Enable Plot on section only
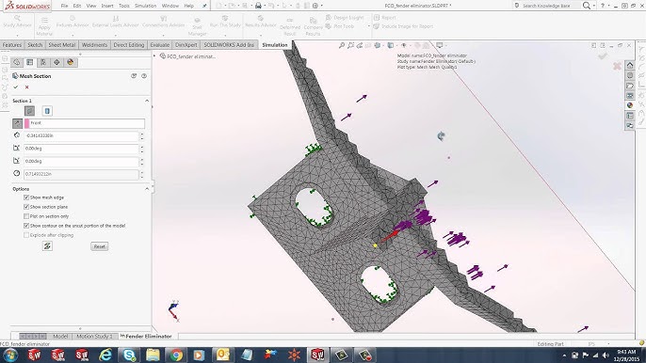 coord(26,216)
